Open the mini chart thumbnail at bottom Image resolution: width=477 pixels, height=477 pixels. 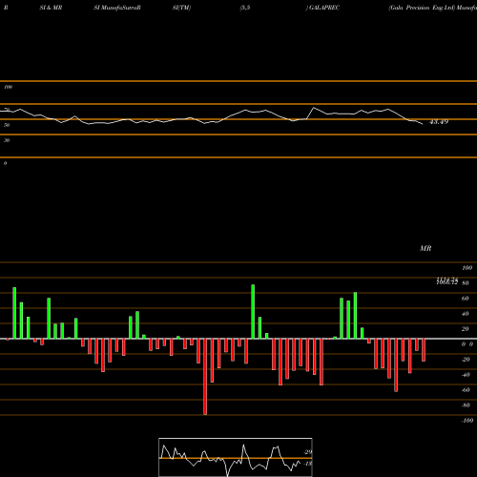236,457
